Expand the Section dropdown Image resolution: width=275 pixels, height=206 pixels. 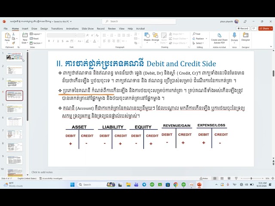[36, 43]
